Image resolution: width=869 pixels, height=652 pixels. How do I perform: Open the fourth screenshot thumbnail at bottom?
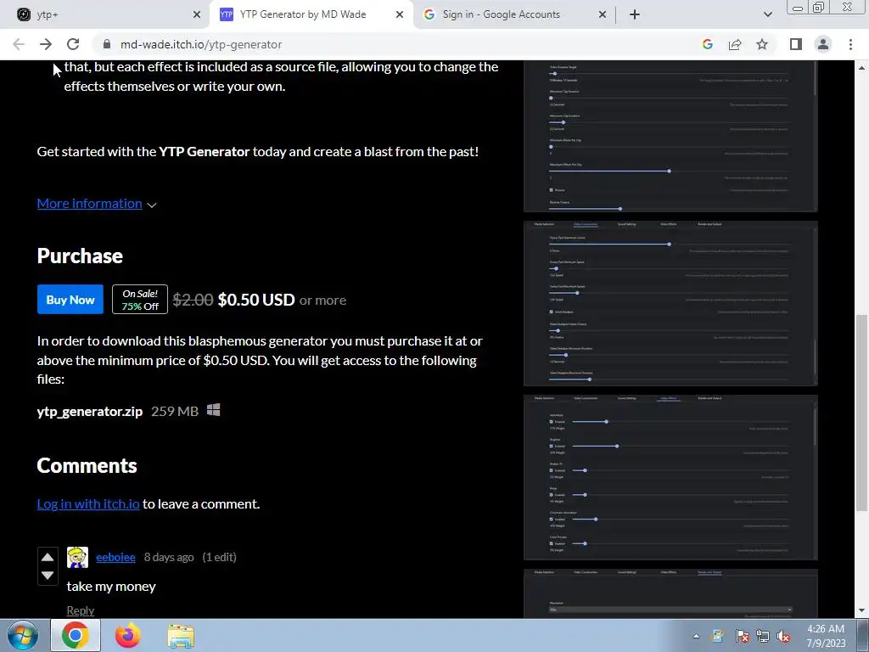click(x=670, y=593)
